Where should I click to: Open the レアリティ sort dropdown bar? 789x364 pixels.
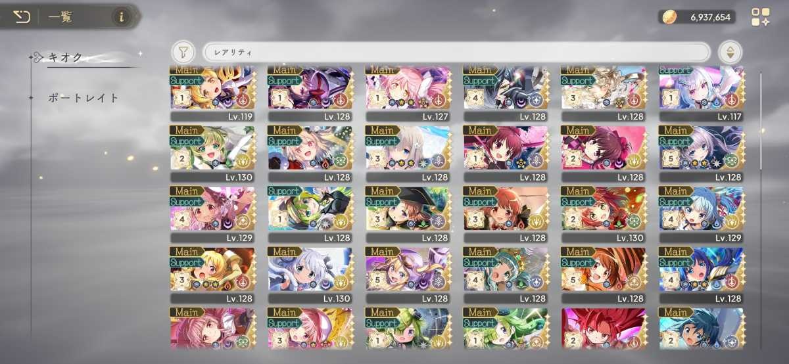click(x=456, y=52)
